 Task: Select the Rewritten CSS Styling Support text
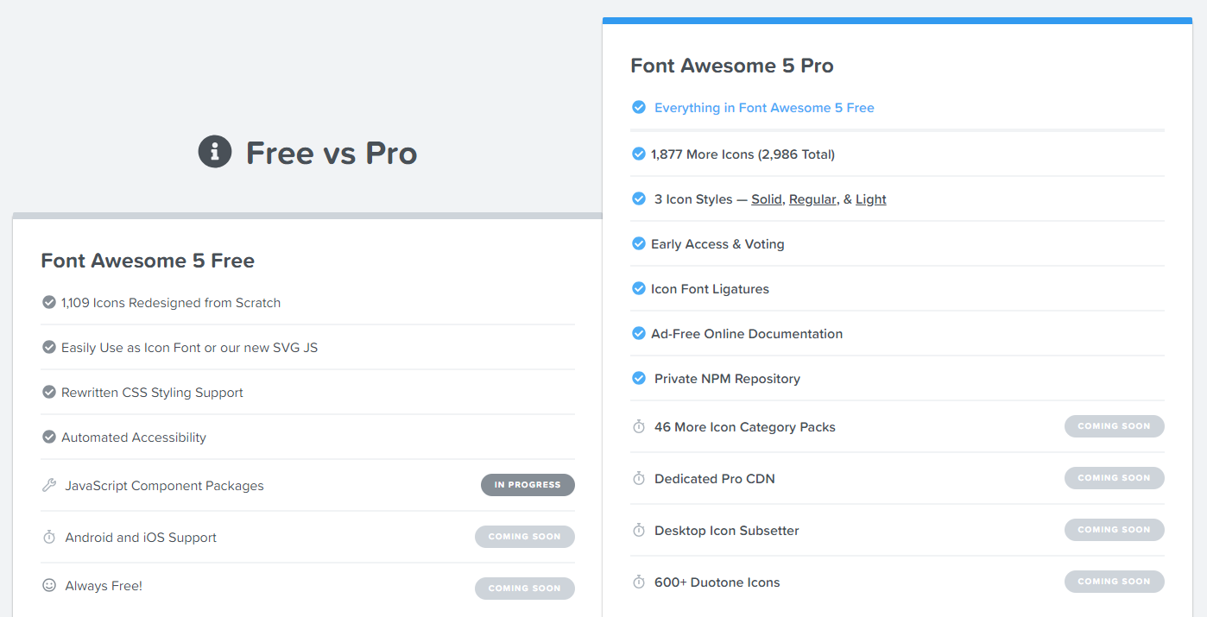point(152,393)
